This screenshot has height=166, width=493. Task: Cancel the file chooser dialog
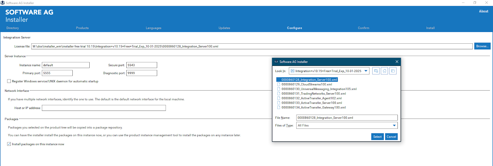pos(391,137)
